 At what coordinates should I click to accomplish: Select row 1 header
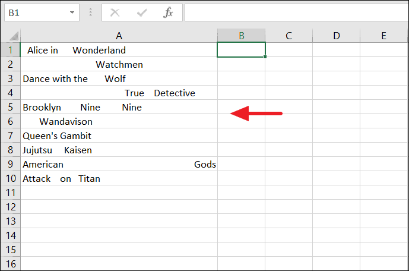tap(11, 50)
